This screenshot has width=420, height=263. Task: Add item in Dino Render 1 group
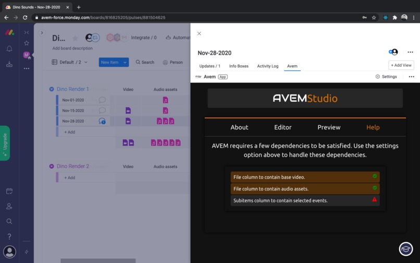point(70,132)
